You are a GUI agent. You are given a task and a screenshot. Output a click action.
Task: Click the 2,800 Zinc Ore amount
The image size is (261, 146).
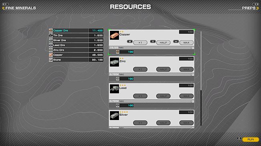coord(98,50)
